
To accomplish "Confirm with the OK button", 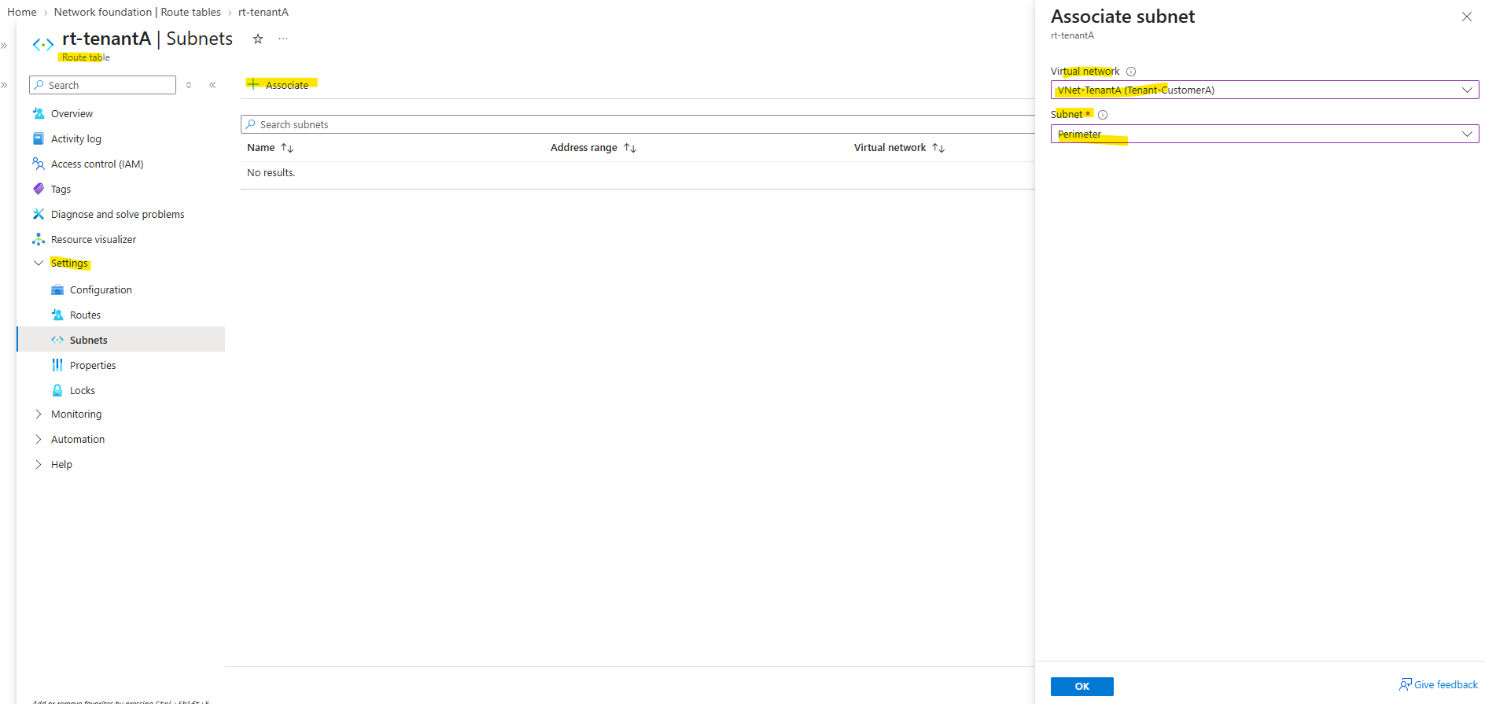I will coord(1082,687).
